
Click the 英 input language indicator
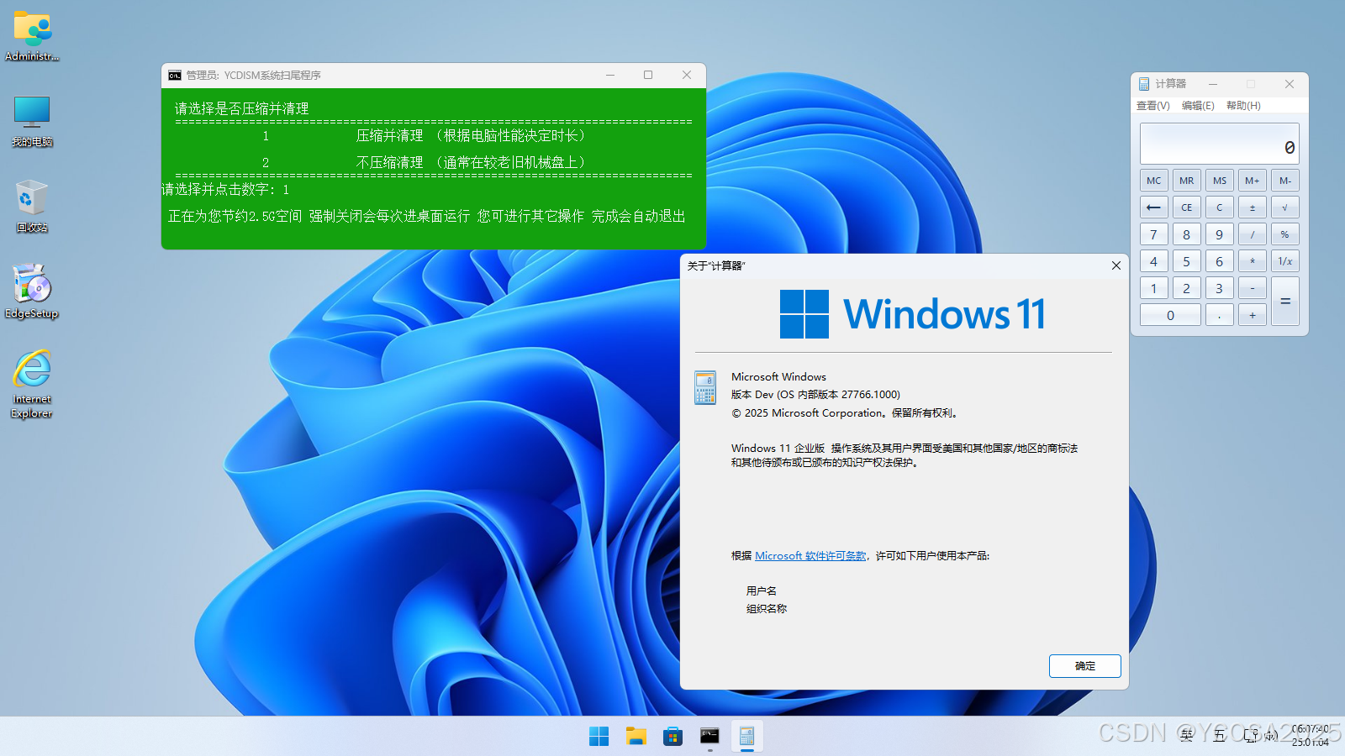click(x=1187, y=736)
